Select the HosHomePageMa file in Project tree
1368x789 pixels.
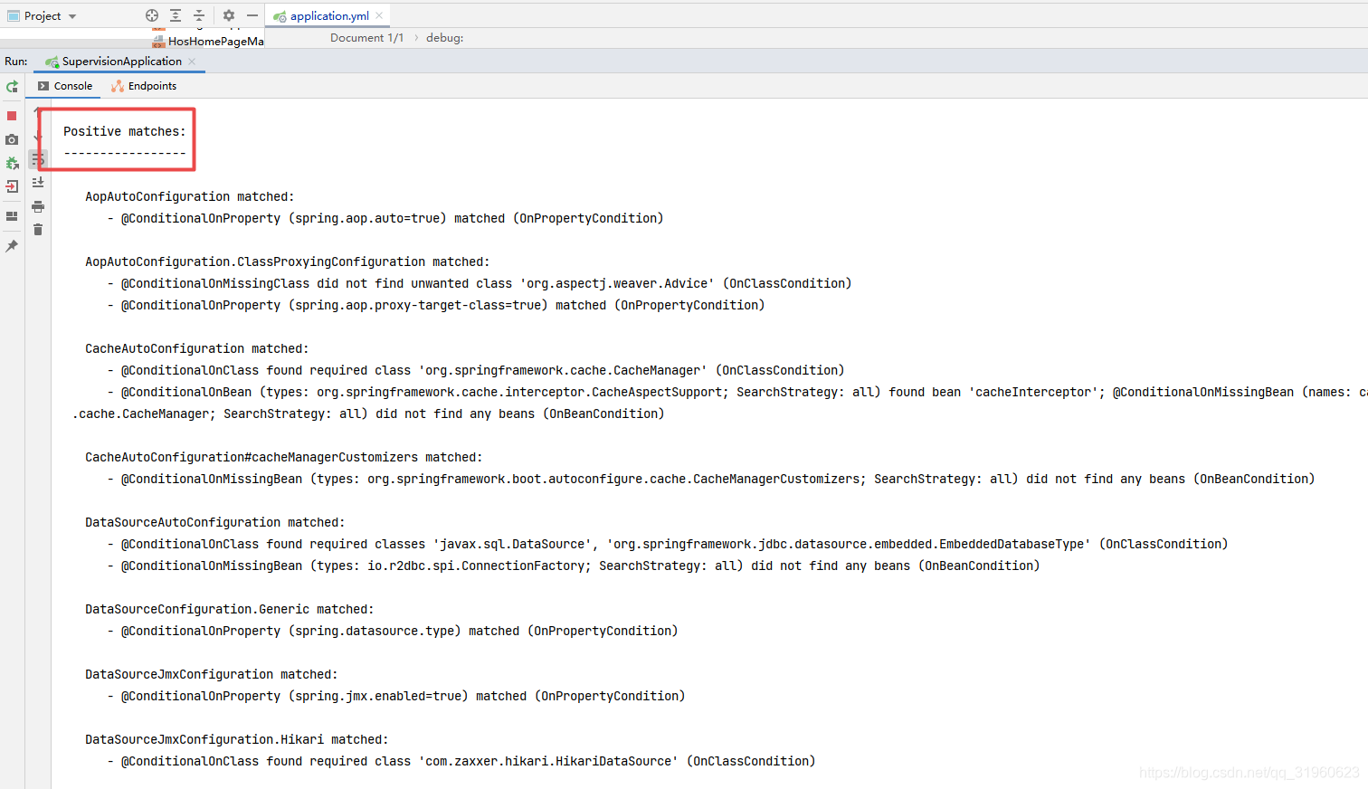coord(208,41)
